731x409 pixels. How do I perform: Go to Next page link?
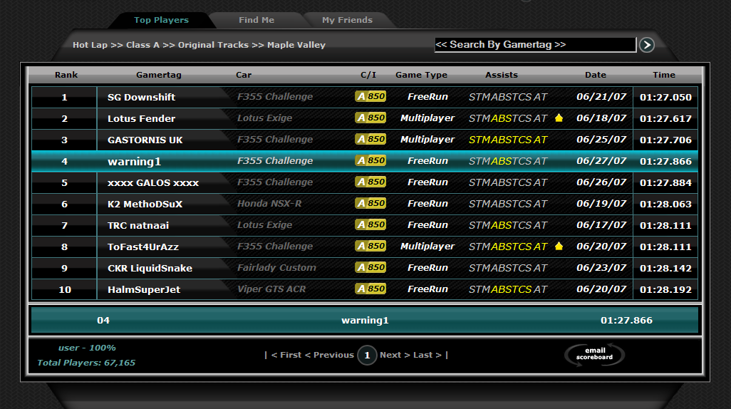[x=395, y=355]
